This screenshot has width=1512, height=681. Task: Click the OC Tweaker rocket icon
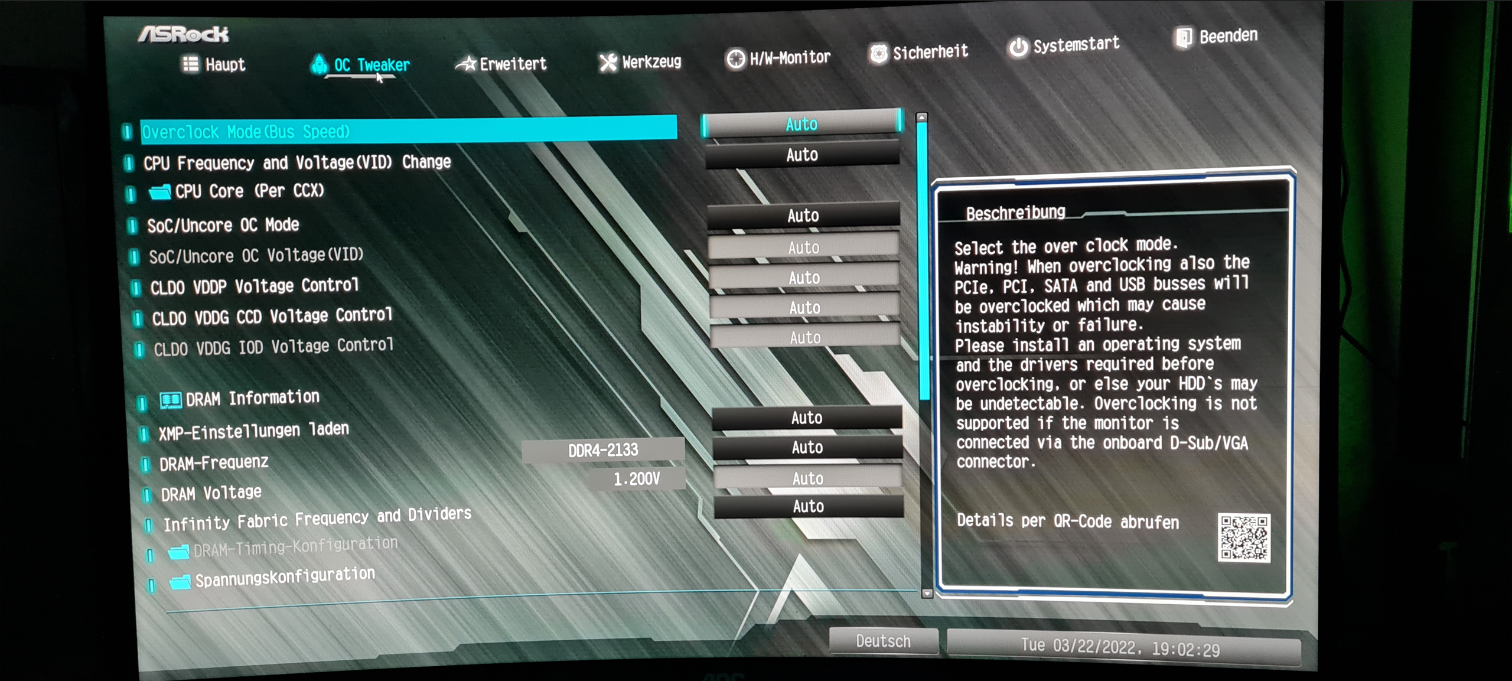click(320, 64)
